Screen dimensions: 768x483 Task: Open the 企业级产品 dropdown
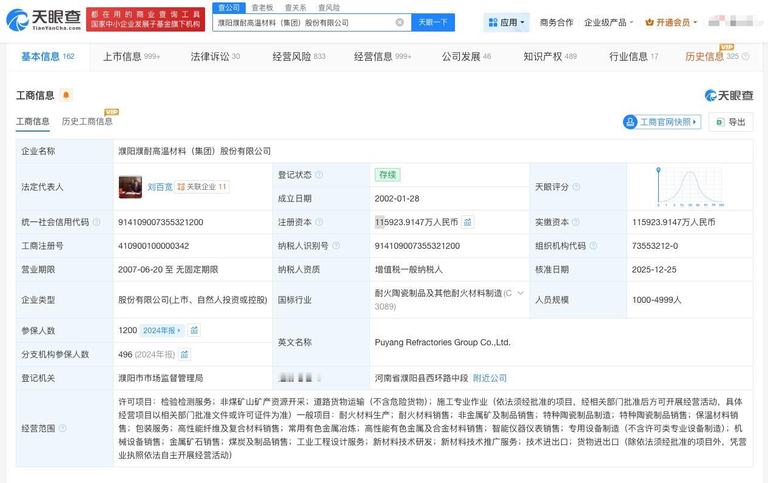[x=607, y=22]
